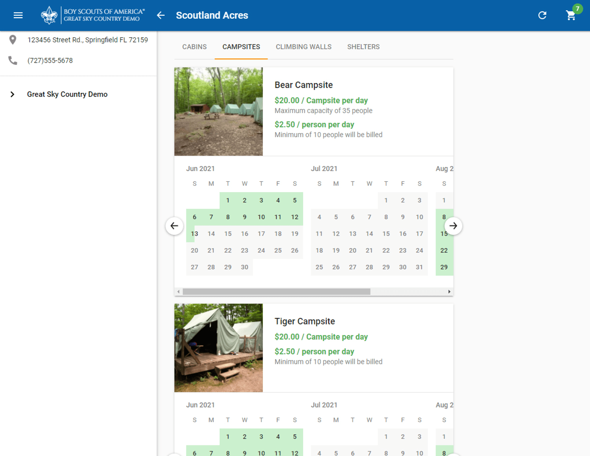Go back using header arrow
Image resolution: width=590 pixels, height=456 pixels.
point(160,15)
